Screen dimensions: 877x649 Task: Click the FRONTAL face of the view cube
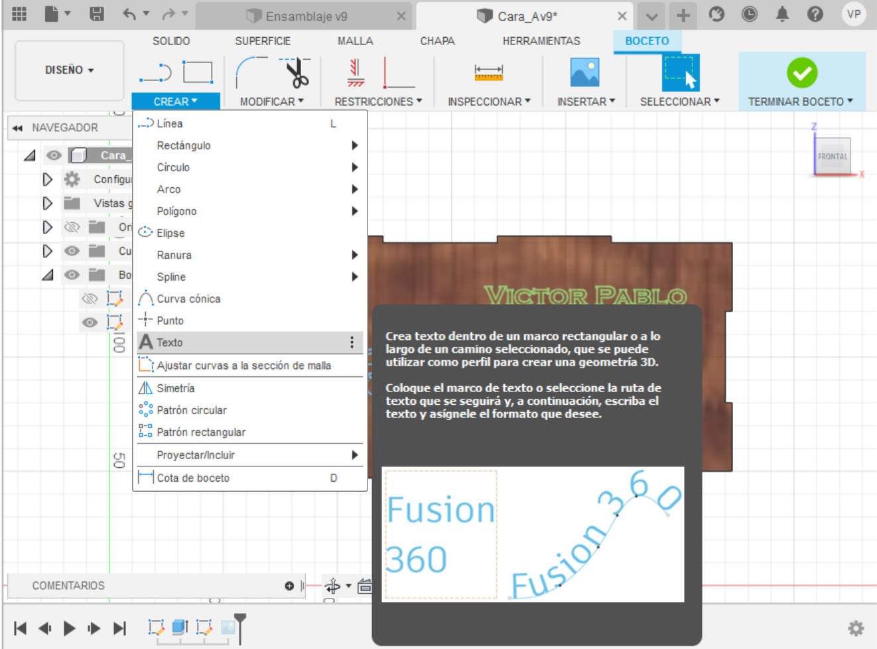pos(833,157)
